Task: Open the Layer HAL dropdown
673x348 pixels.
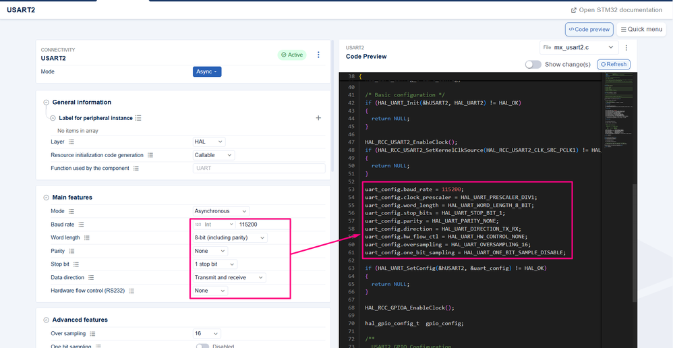Action: [209, 142]
